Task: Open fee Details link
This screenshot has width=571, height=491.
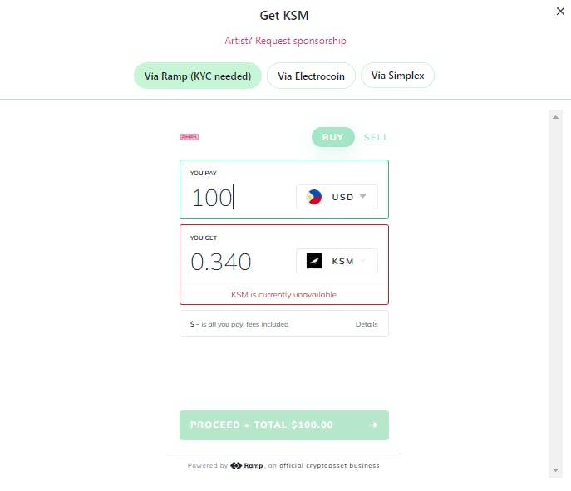Action: (367, 324)
